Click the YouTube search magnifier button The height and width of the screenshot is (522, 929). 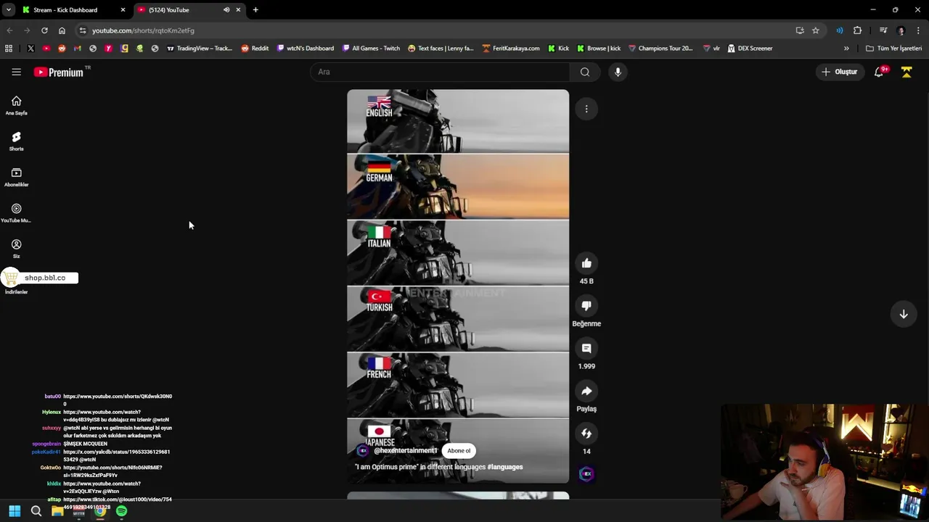pos(585,72)
